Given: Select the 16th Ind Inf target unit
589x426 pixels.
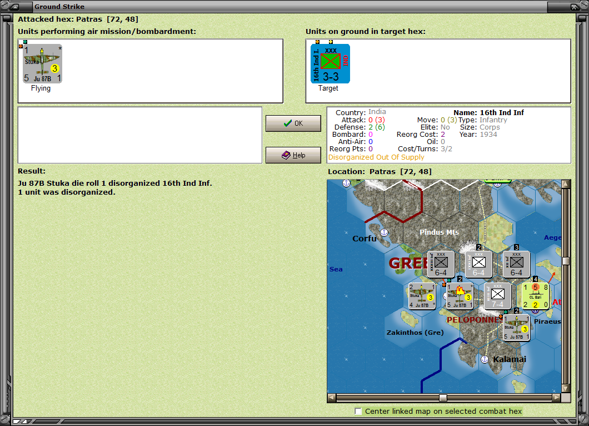Looking at the screenshot, I should coord(330,63).
